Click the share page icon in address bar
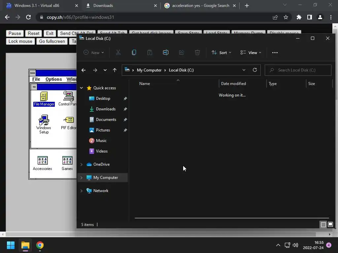Screen dimensions: 338x253 pyautogui.click(x=275, y=17)
